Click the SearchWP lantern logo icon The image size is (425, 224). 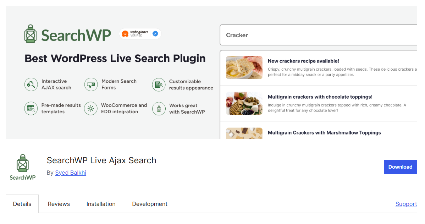point(31,34)
